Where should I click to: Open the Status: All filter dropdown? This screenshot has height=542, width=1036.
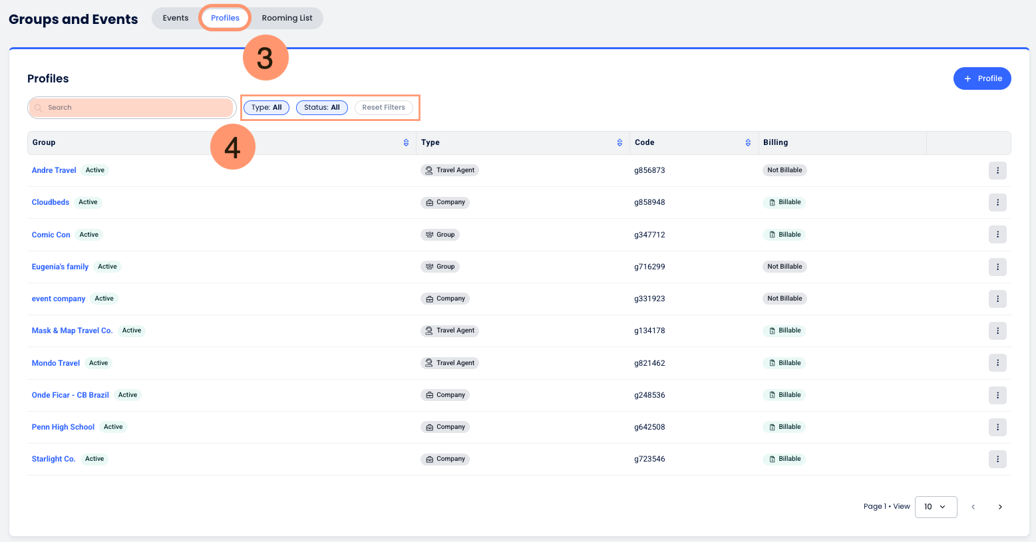tap(321, 108)
